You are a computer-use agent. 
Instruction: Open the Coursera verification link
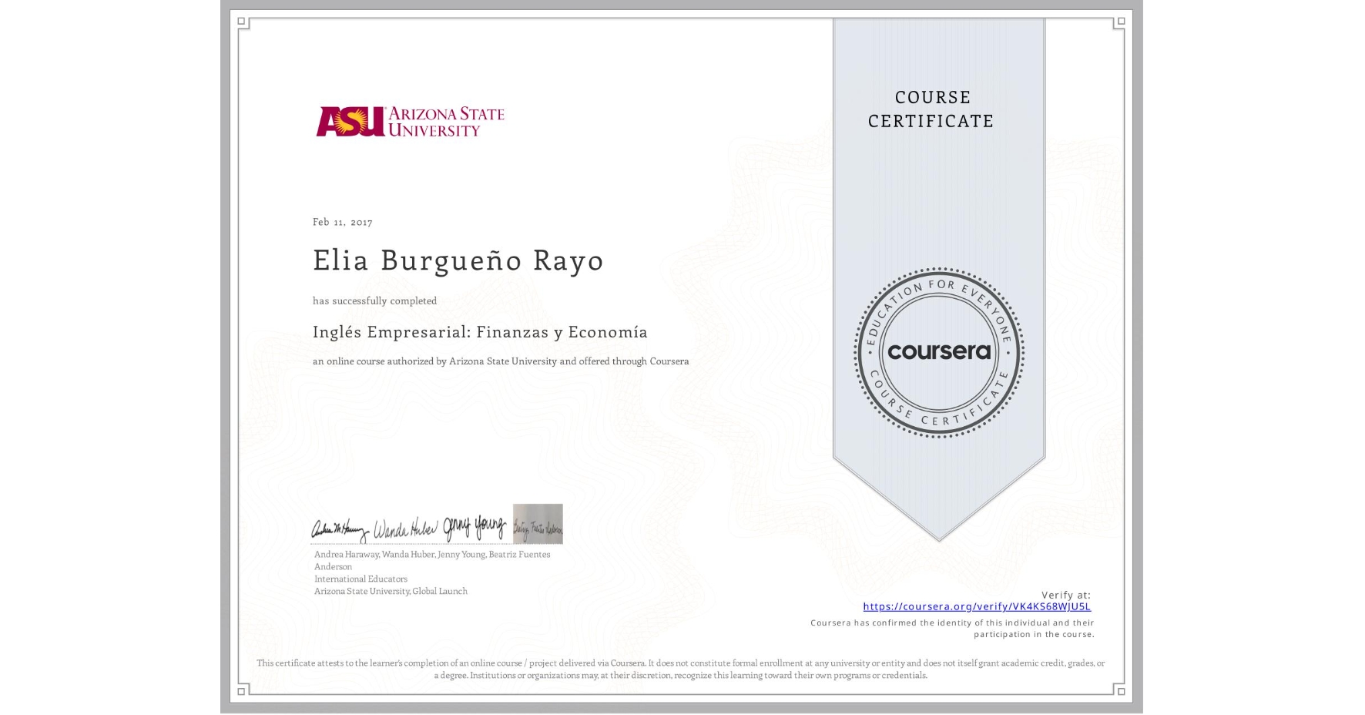(x=977, y=606)
